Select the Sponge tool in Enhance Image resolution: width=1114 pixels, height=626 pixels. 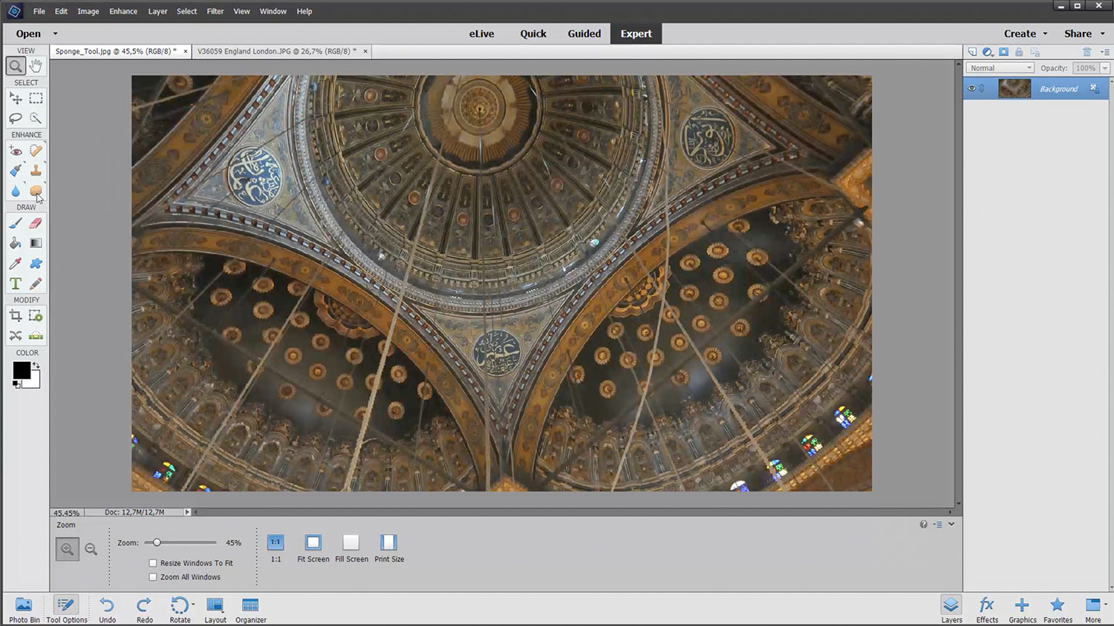pyautogui.click(x=36, y=191)
